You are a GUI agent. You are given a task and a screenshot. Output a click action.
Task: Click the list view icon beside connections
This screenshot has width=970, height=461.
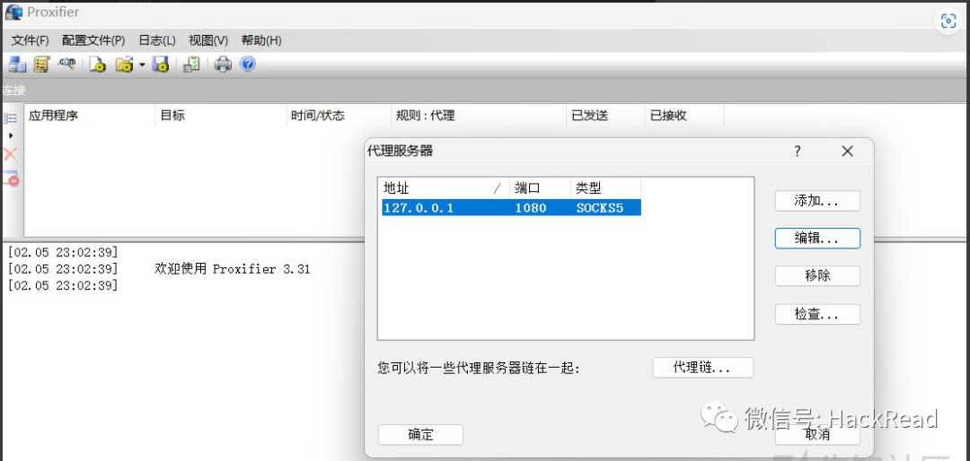click(11, 118)
